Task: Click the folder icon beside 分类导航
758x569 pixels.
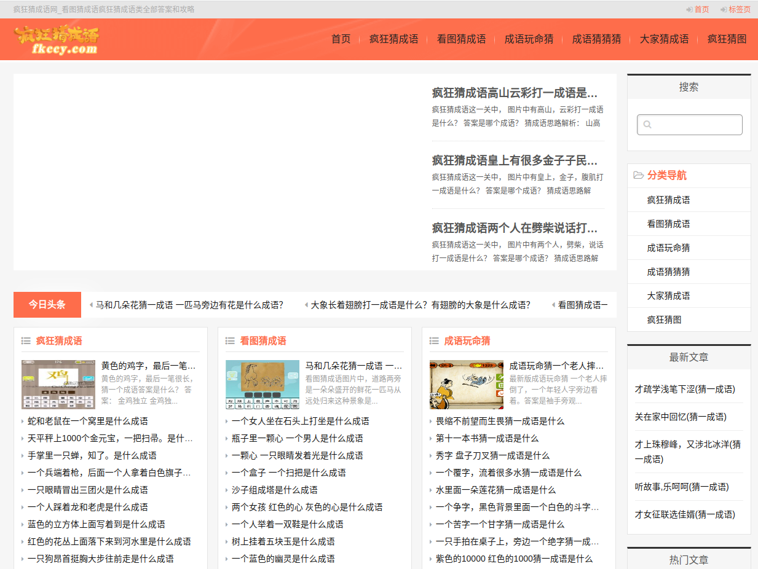Action: tap(638, 176)
